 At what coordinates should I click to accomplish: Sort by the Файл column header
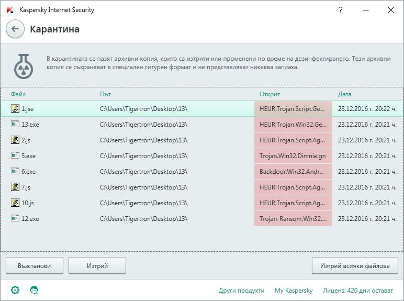coord(18,94)
